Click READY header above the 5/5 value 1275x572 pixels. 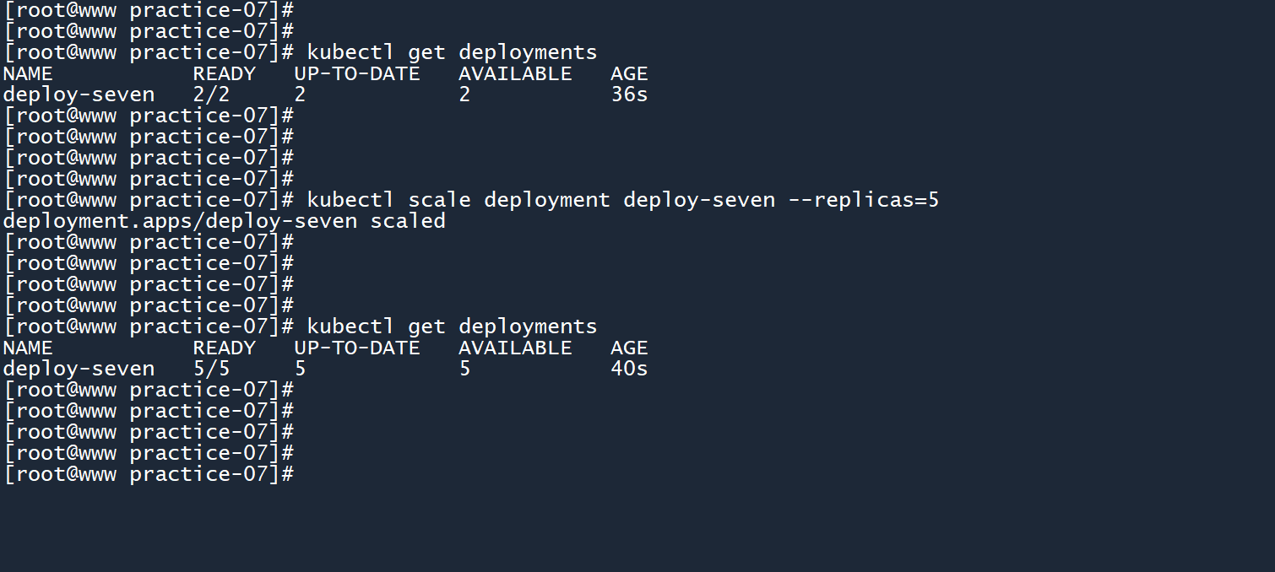pos(224,348)
